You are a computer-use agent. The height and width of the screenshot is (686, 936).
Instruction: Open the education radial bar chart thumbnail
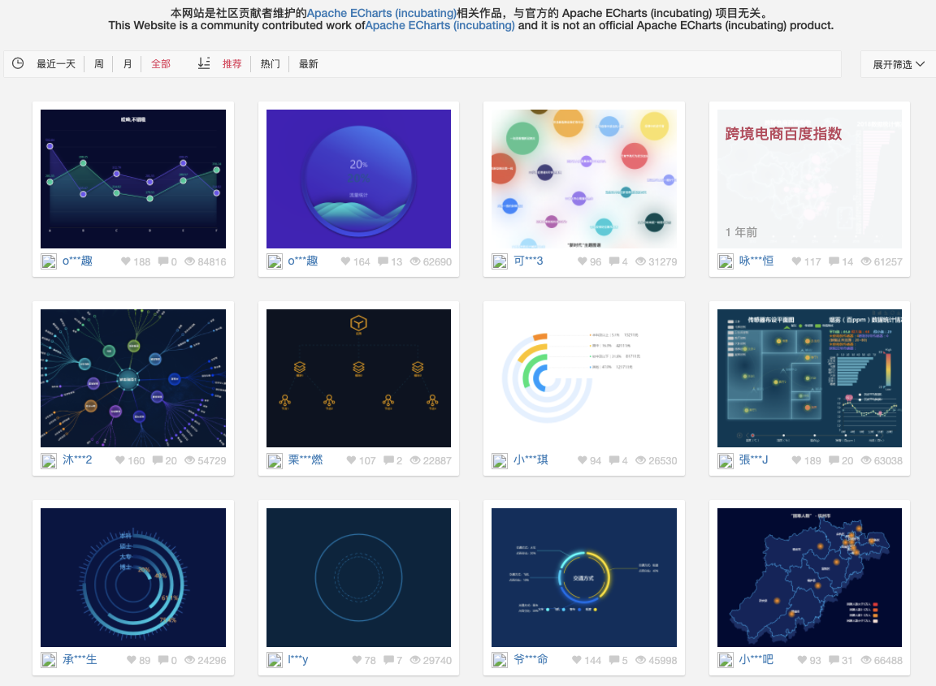[x=133, y=577]
